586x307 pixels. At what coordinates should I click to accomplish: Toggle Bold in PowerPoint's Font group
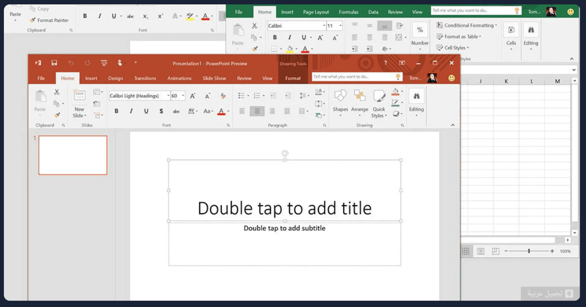(x=116, y=111)
